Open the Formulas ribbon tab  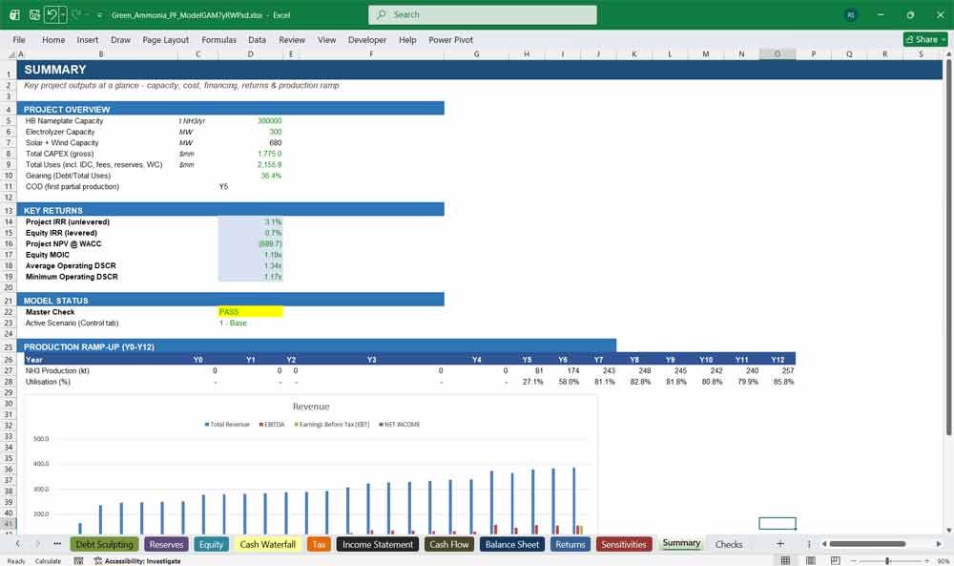pos(219,39)
